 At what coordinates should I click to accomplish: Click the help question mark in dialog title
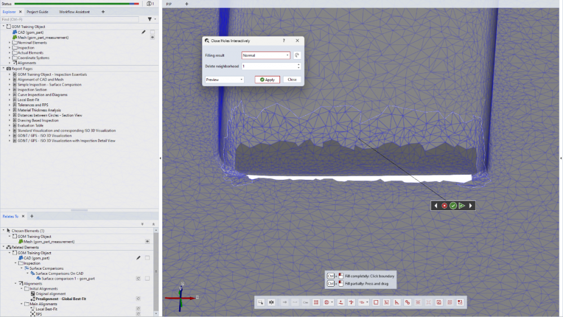click(x=283, y=41)
